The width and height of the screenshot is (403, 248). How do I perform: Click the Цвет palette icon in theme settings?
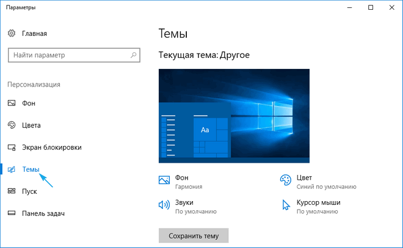[x=285, y=180]
